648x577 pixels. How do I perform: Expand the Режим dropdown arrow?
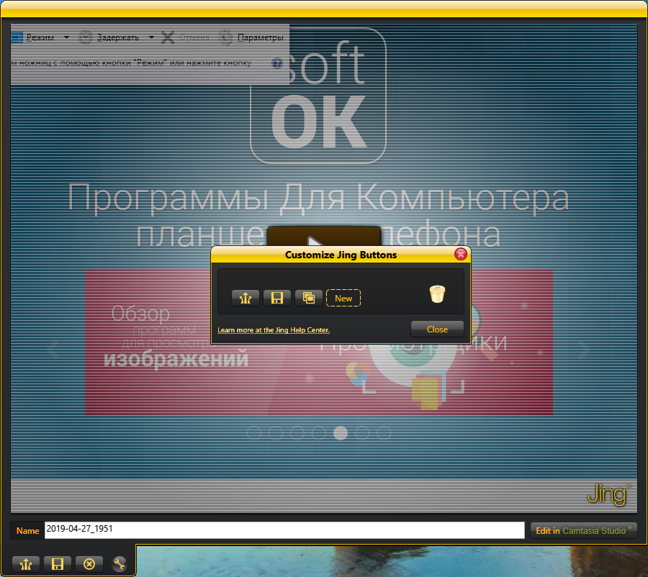click(x=66, y=37)
